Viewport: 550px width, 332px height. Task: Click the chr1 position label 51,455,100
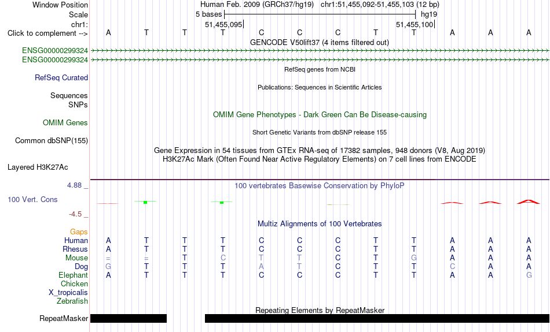[415, 24]
